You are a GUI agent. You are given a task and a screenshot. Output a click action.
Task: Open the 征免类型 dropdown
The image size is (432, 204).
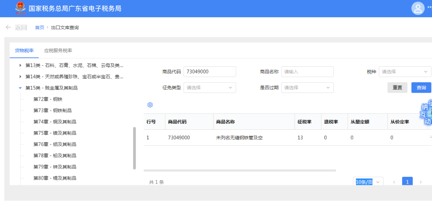point(210,88)
